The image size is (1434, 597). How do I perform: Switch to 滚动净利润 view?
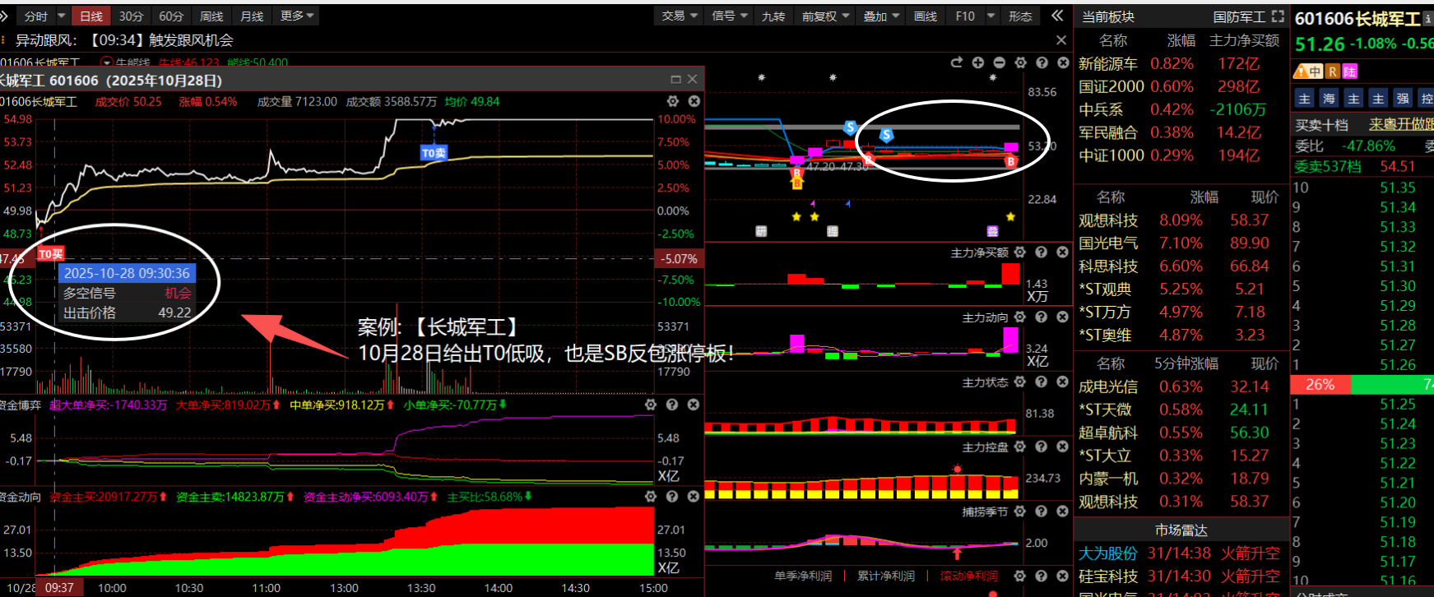968,576
